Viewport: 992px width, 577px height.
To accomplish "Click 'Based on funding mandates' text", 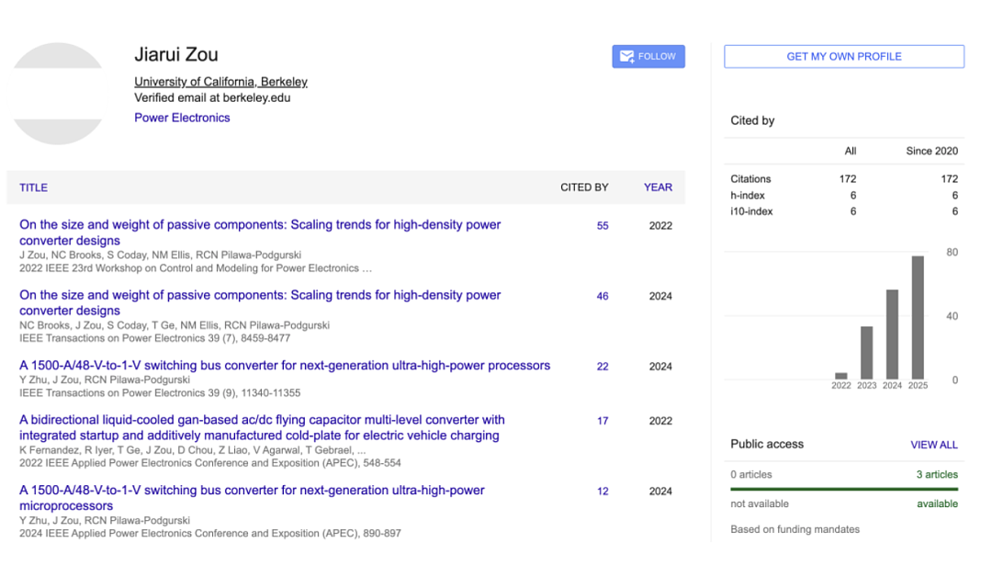I will (795, 529).
